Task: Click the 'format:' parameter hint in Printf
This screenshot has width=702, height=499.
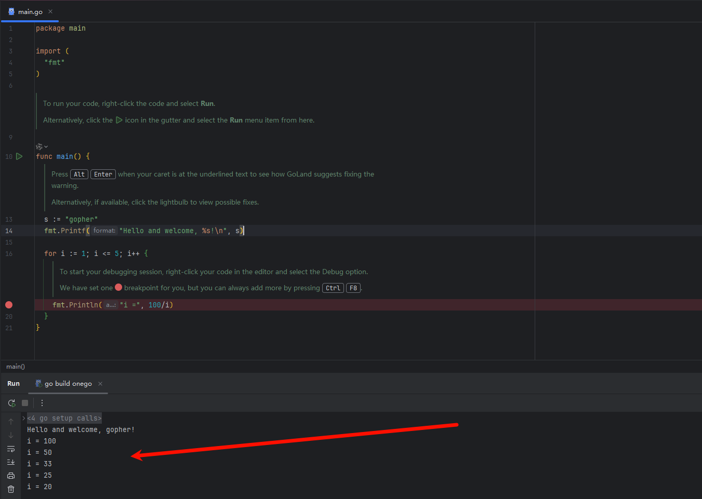Action: (x=104, y=231)
